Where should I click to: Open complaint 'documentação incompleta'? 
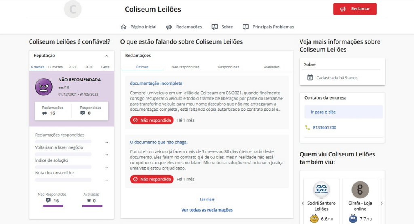(x=156, y=83)
